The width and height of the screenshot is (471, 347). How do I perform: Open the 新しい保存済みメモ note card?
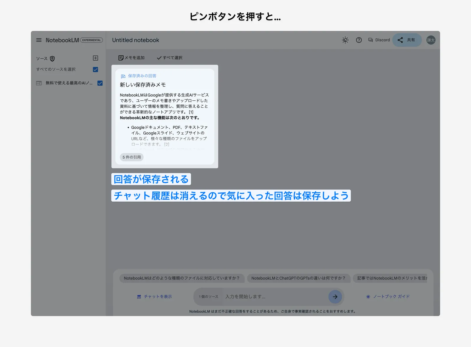tap(165, 117)
